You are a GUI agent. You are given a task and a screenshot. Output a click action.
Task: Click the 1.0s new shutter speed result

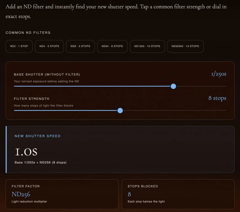(26, 152)
